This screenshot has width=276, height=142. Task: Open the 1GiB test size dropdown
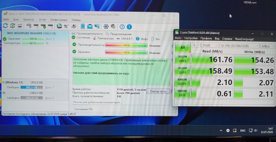click(210, 45)
